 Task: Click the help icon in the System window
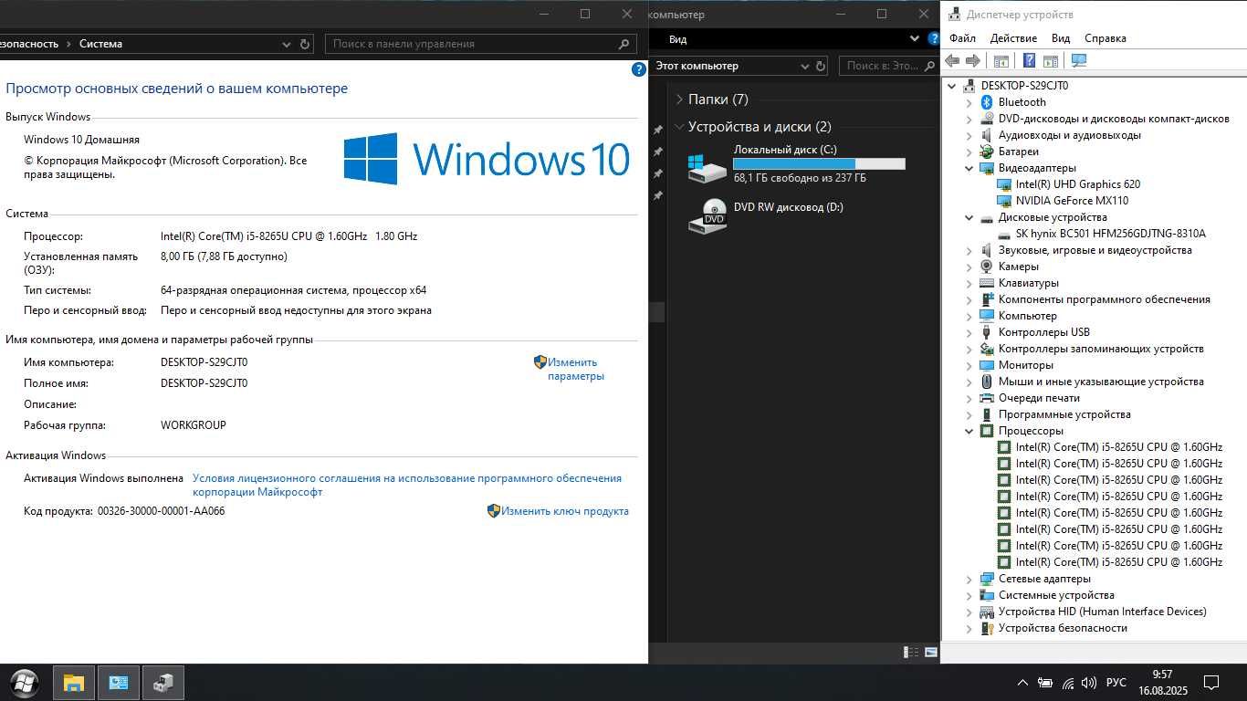click(639, 69)
